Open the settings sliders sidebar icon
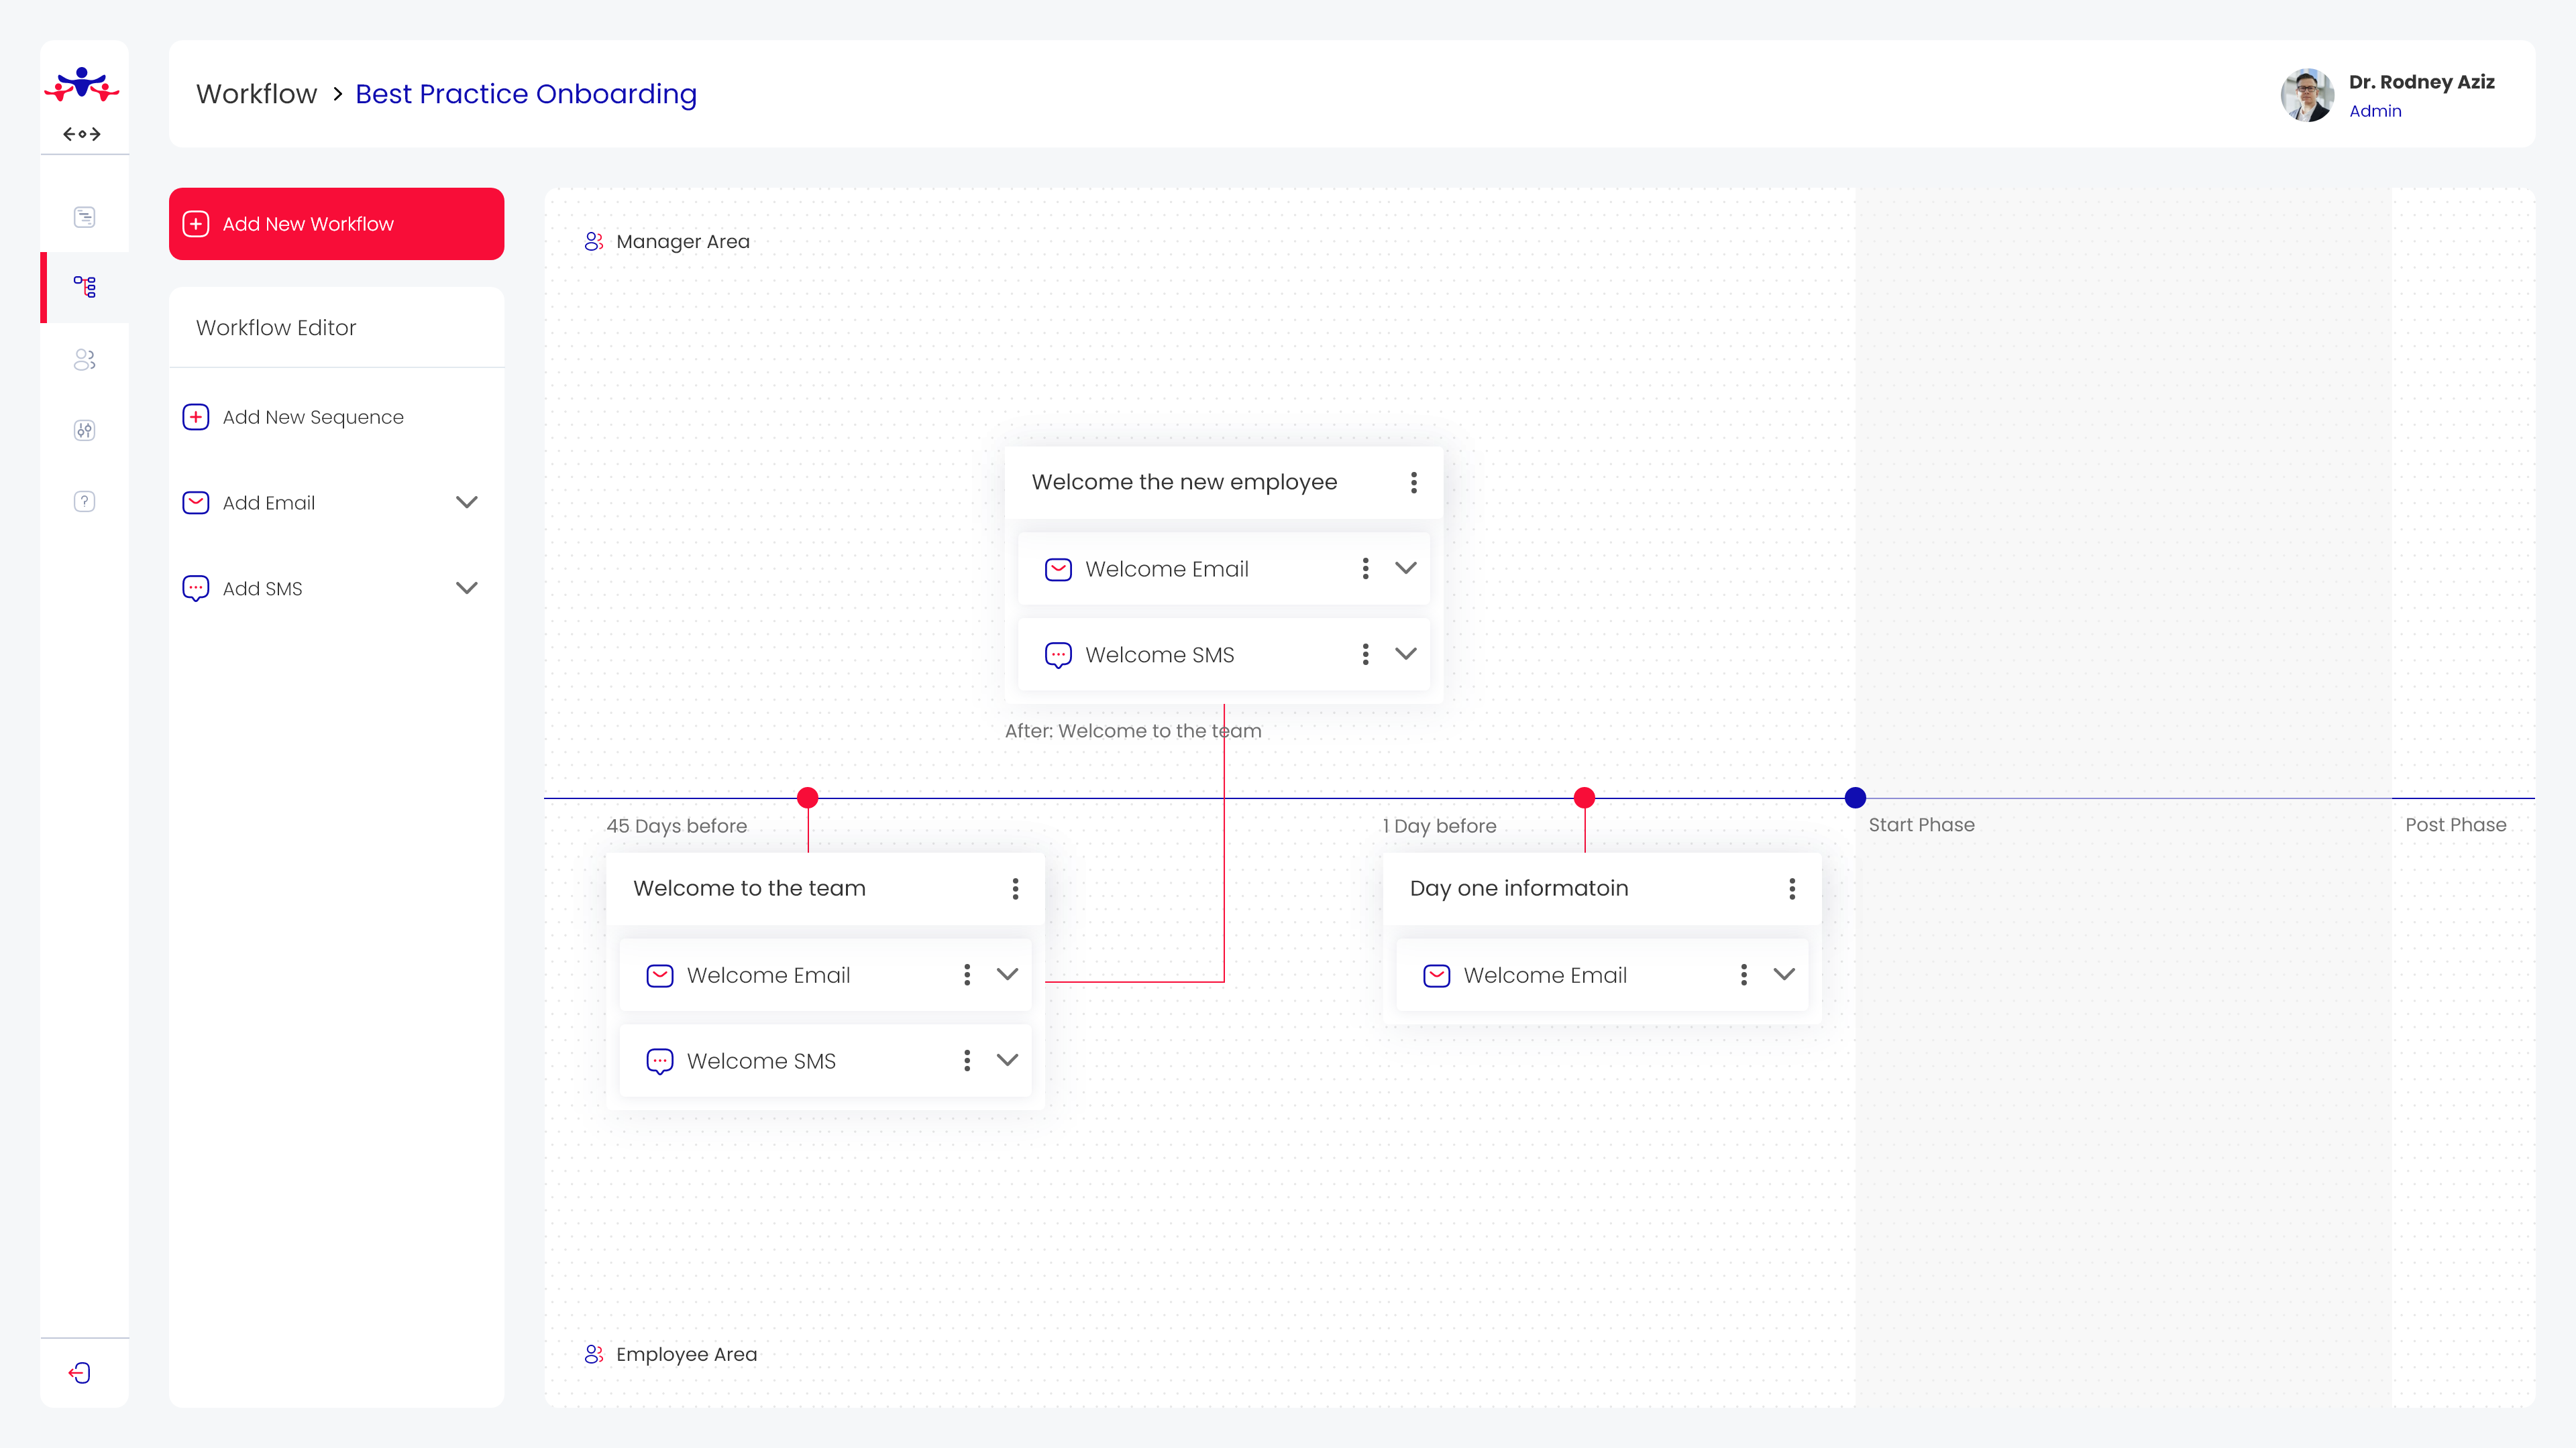2576x1448 pixels. point(85,430)
